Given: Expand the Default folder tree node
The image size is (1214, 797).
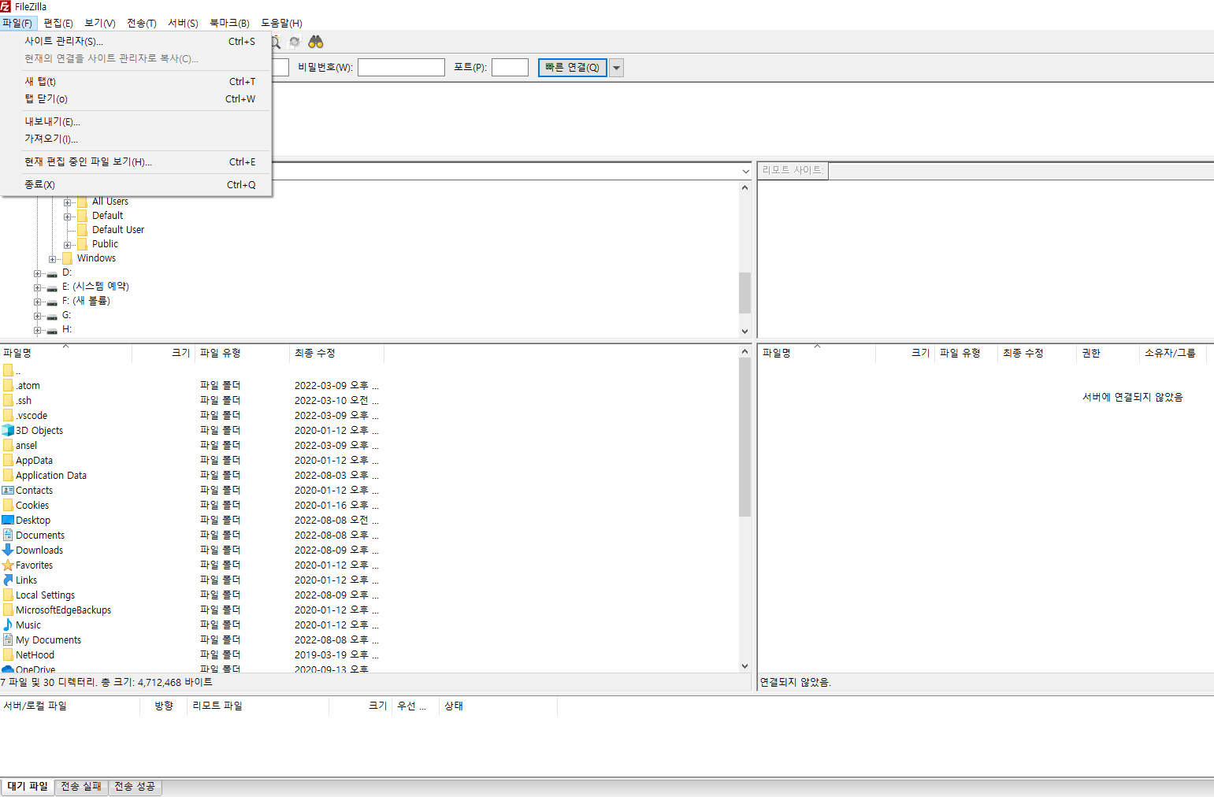Looking at the screenshot, I should [68, 217].
